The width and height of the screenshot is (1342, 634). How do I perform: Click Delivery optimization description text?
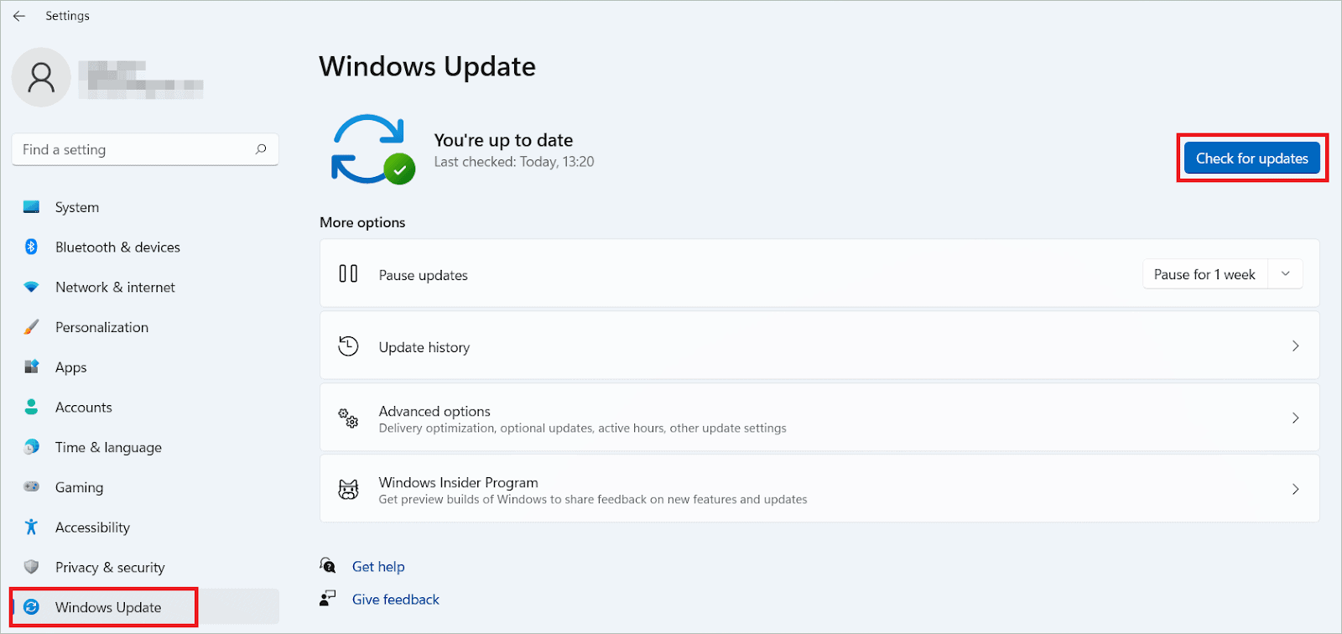tap(582, 429)
